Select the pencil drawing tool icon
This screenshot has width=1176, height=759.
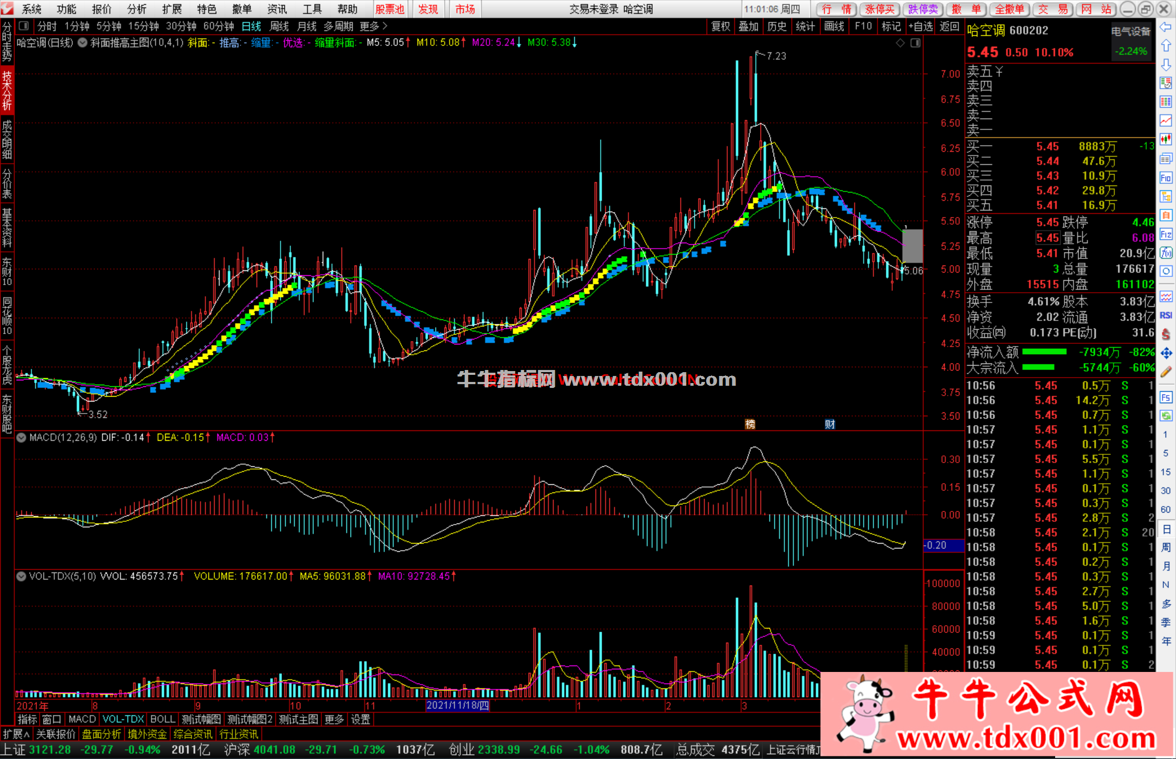1165,373
